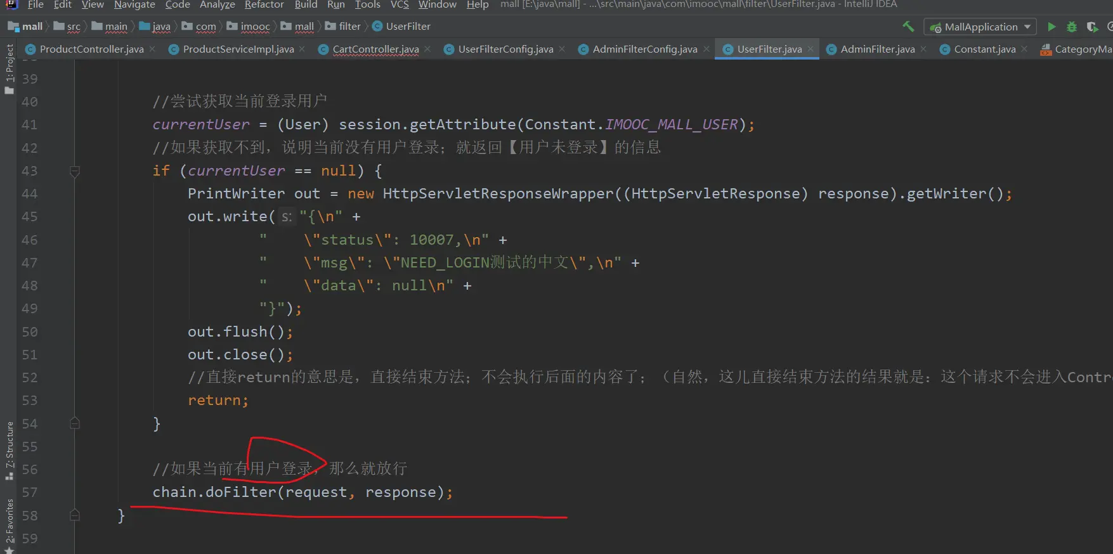This screenshot has width=1113, height=554.
Task: Switch to the Constant.java tab
Action: (x=984, y=49)
